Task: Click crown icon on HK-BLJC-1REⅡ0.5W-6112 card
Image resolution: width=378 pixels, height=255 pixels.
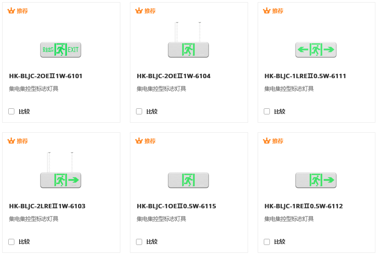Action: pos(267,141)
